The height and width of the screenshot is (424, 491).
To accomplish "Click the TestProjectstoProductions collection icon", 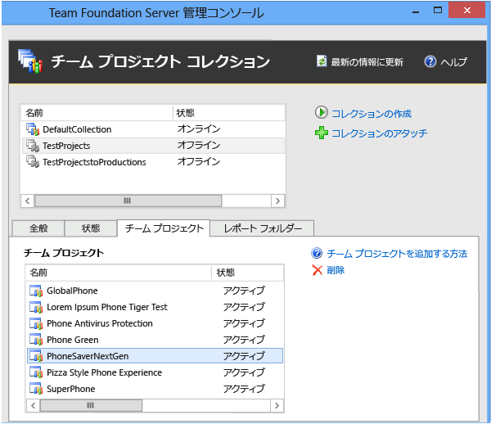I will tap(33, 162).
